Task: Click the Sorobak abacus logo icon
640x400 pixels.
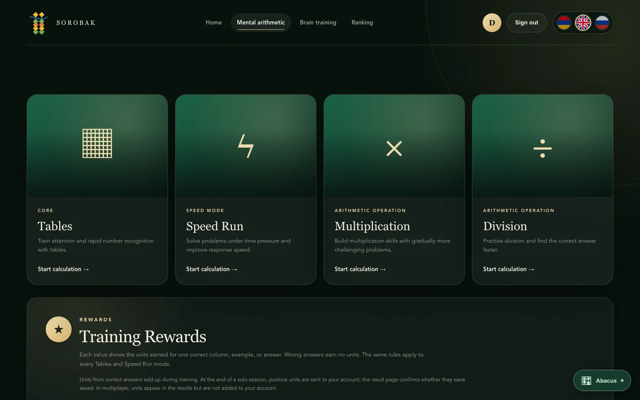Action: pyautogui.click(x=39, y=23)
